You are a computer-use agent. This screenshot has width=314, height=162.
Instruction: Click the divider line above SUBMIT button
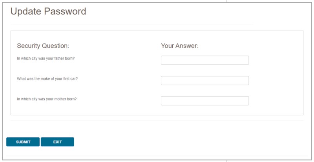pyautogui.click(x=157, y=121)
